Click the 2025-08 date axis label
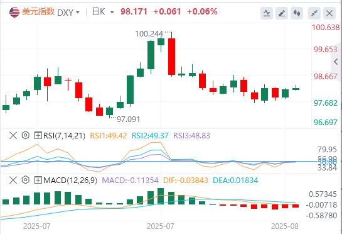The width and height of the screenshot is (342, 234). click(285, 226)
